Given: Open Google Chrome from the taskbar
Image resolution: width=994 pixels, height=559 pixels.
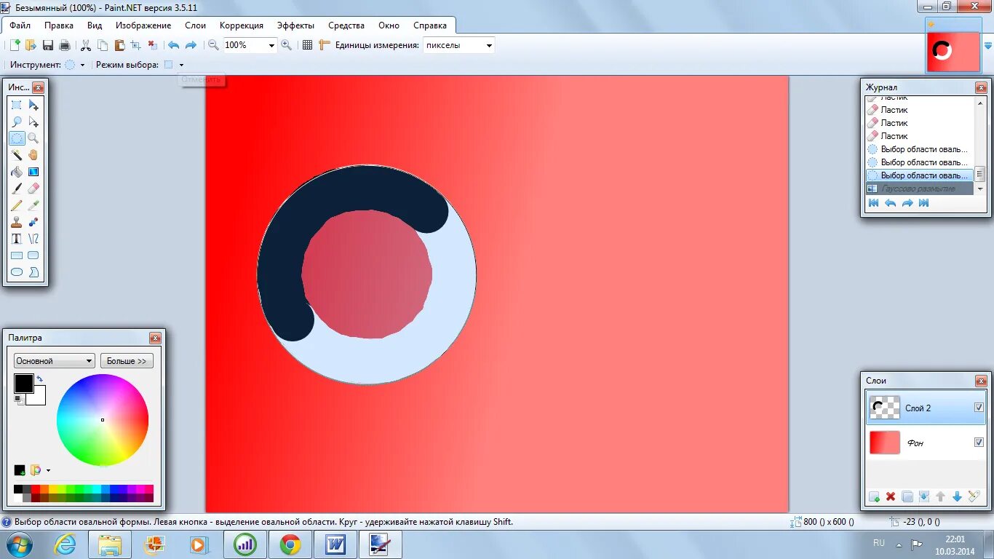Looking at the screenshot, I should point(290,544).
